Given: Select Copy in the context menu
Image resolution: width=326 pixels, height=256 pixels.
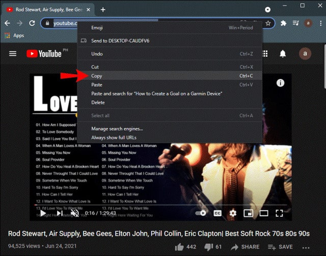Looking at the screenshot, I should click(170, 76).
